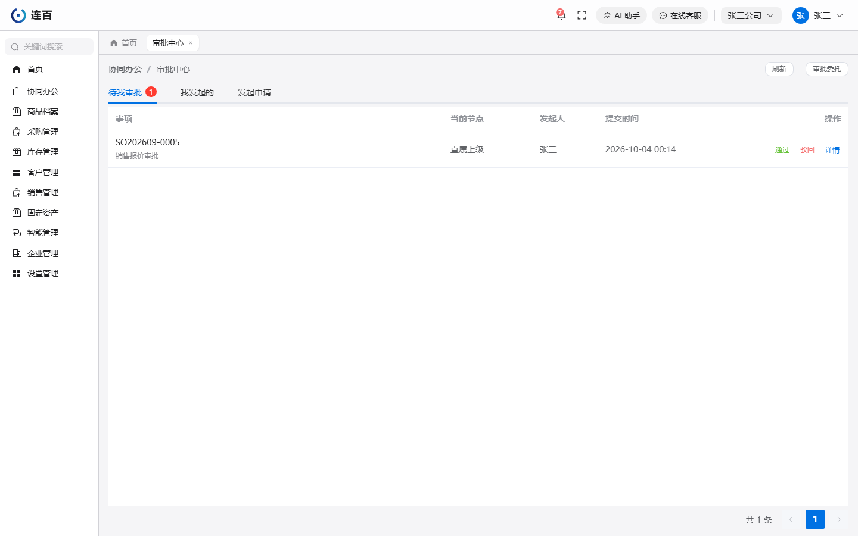Click 通过 to approve SO202609-0005

click(x=782, y=150)
